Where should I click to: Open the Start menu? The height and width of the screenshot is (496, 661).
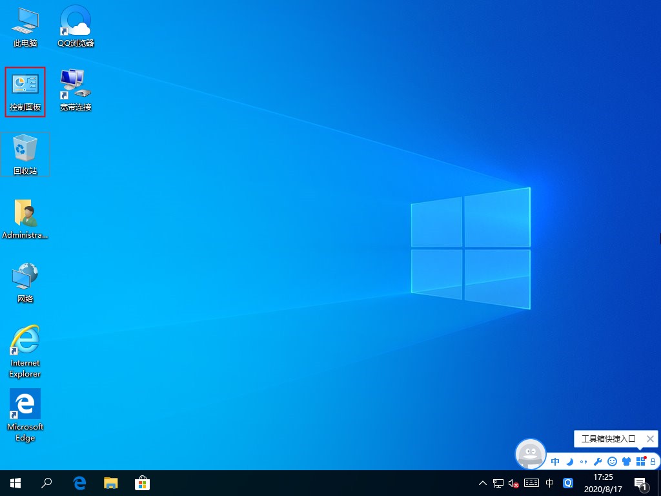(x=15, y=482)
